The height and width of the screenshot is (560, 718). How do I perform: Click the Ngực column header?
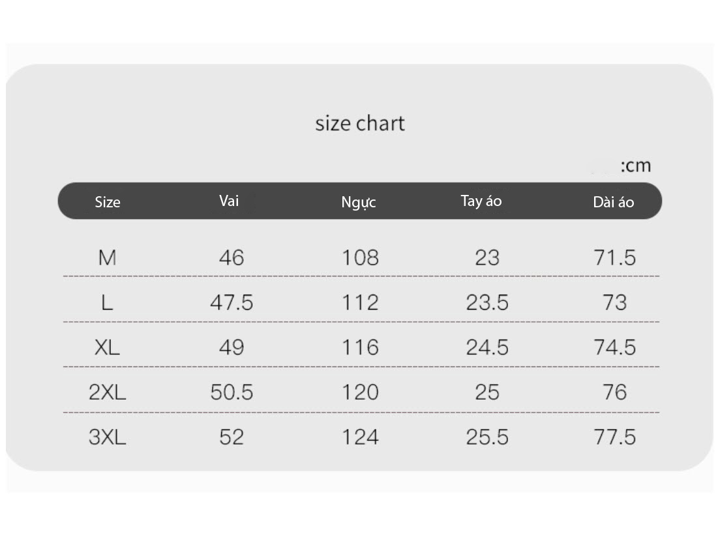(359, 202)
